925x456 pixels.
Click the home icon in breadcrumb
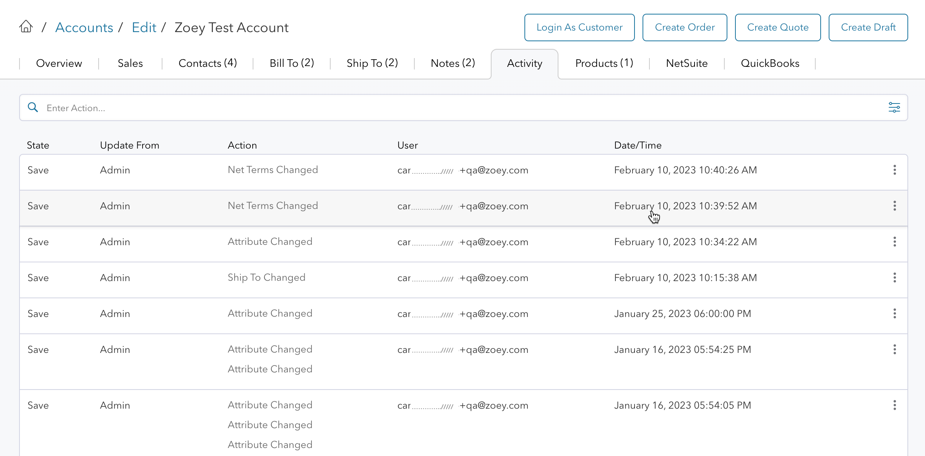pyautogui.click(x=26, y=27)
